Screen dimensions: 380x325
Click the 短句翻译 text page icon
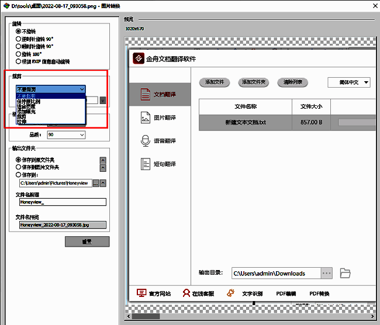pos(144,164)
